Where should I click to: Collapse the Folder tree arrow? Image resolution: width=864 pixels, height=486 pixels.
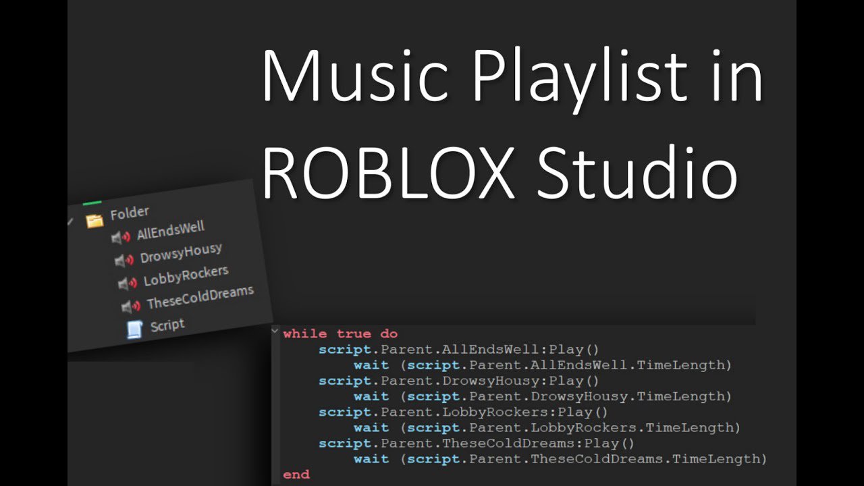[x=70, y=223]
